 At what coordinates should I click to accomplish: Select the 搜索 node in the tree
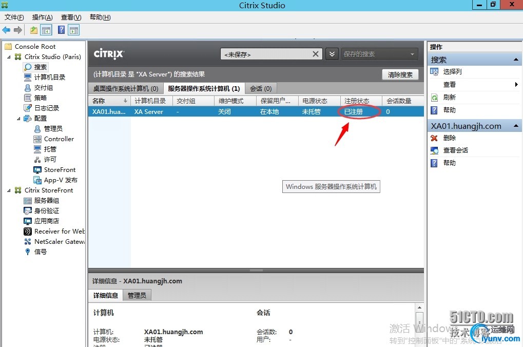(x=36, y=67)
